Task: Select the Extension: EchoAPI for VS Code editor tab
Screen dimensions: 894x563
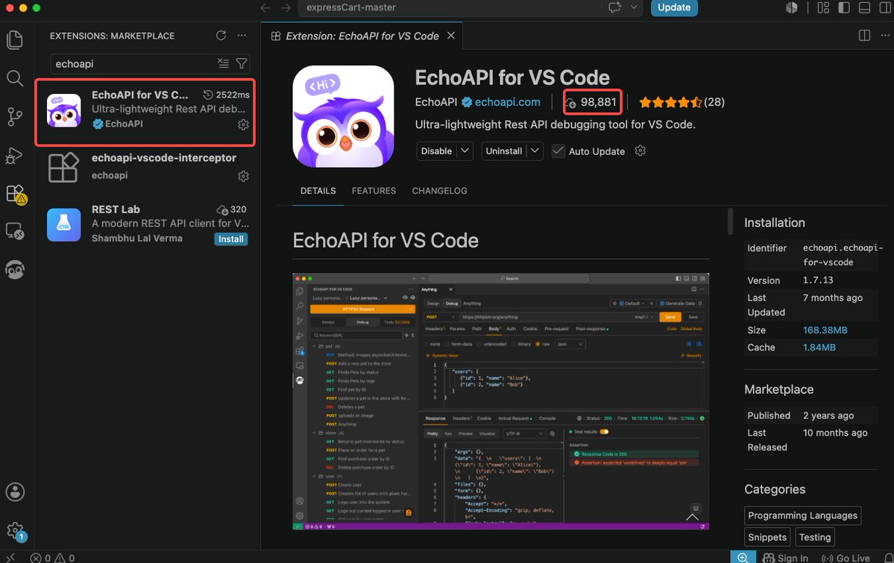Action: coord(362,36)
